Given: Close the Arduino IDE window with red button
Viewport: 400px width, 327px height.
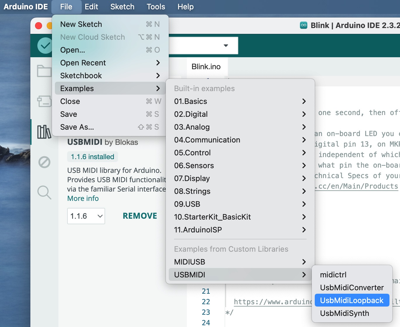Looking at the screenshot, I should click(39, 26).
